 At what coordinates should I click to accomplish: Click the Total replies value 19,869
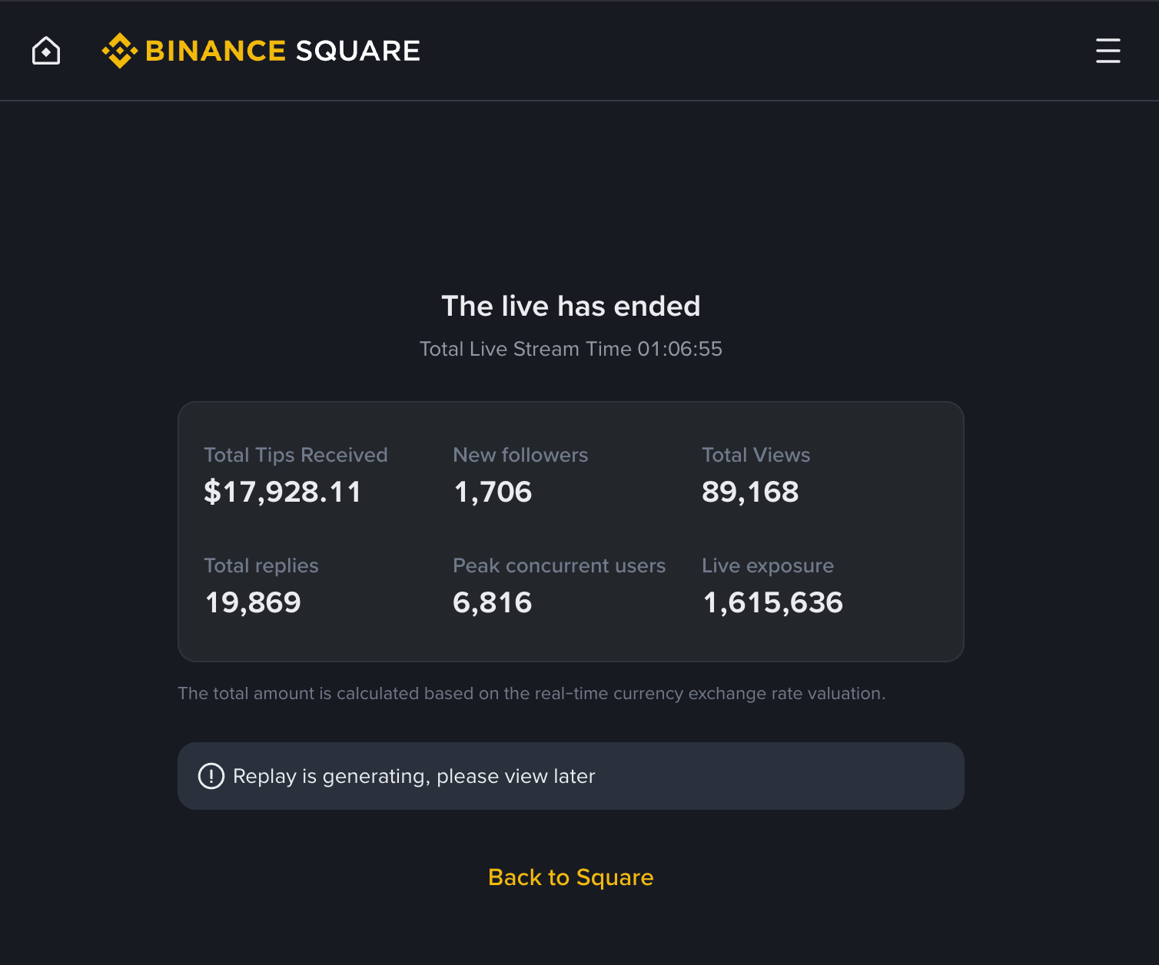[x=253, y=603]
